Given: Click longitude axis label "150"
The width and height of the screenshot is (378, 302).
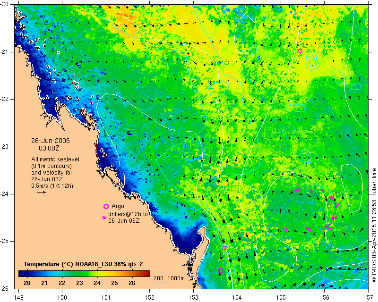Looking at the screenshot, I should coord(62,297).
